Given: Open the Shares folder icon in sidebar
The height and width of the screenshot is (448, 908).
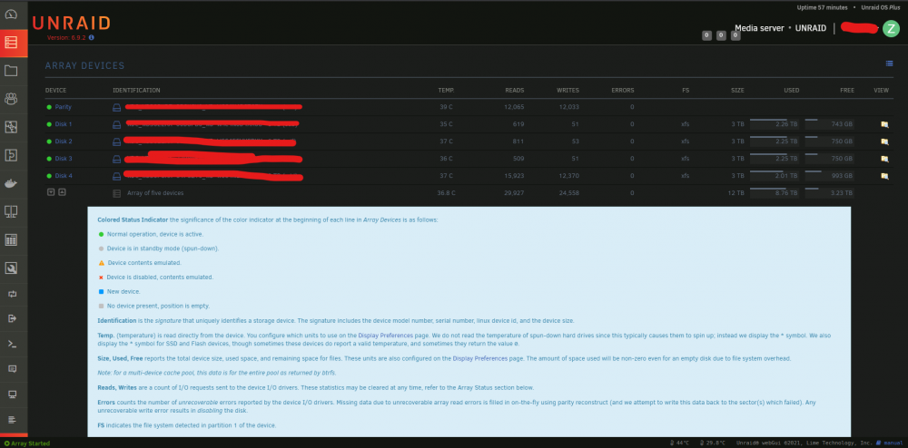Looking at the screenshot, I should (x=11, y=71).
